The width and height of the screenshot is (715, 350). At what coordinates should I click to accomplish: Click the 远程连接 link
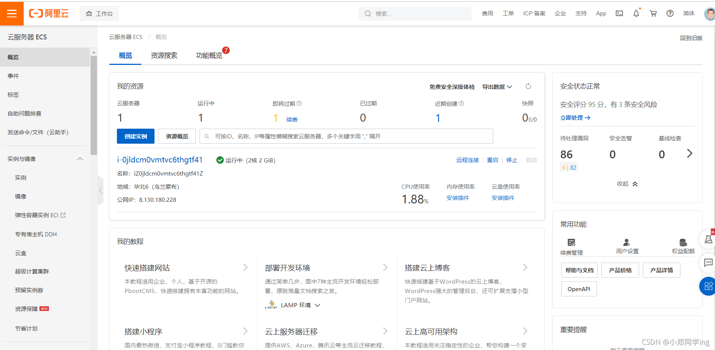point(468,160)
